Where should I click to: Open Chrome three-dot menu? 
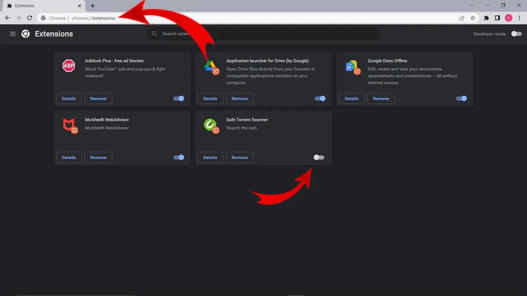point(519,18)
